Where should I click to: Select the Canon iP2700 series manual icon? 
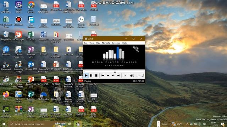pyautogui.click(x=18, y=52)
